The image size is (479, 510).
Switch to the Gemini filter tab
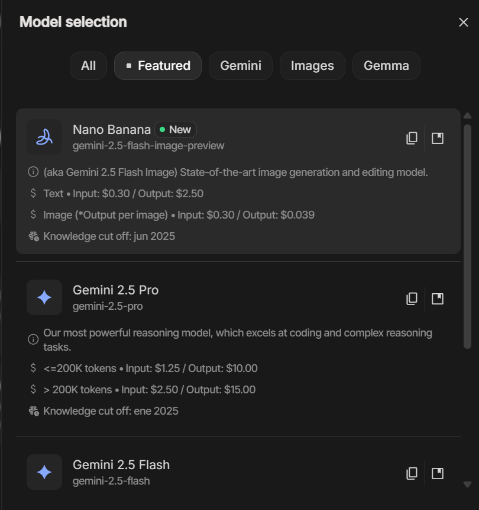click(x=241, y=66)
